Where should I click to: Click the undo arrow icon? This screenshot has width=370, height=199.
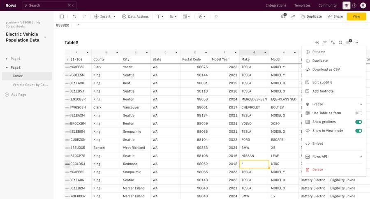pyautogui.click(x=74, y=16)
